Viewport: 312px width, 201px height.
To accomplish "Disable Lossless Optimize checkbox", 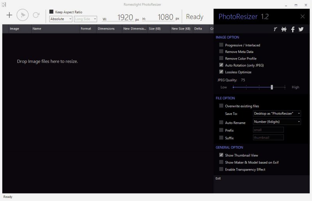I will point(221,72).
